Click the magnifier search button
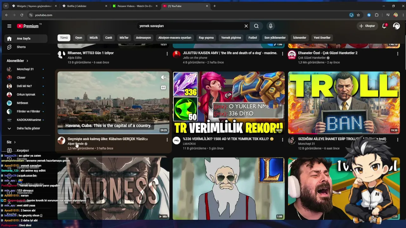406x228 pixels. click(256, 26)
